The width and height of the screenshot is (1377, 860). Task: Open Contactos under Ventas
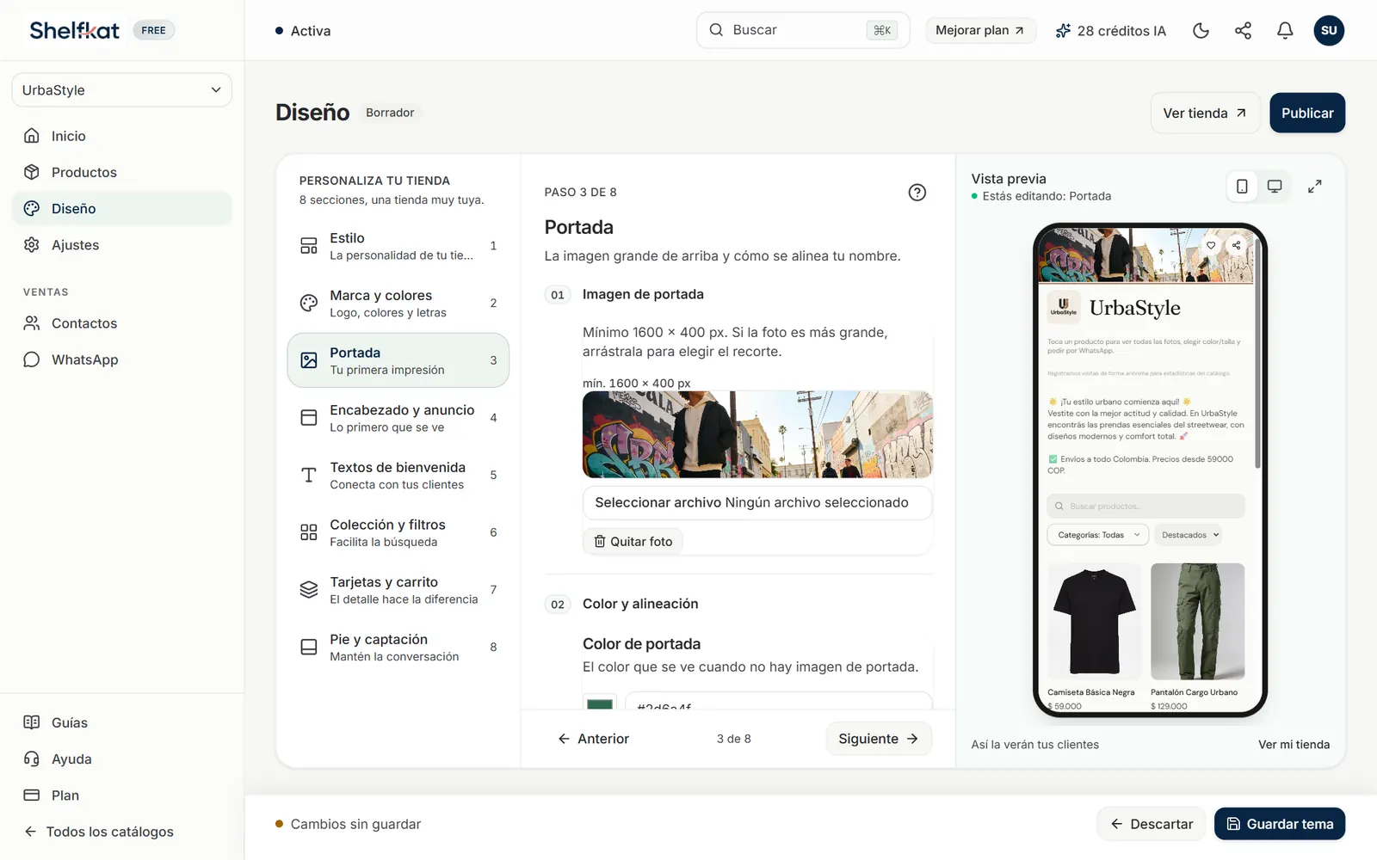pos(121,323)
